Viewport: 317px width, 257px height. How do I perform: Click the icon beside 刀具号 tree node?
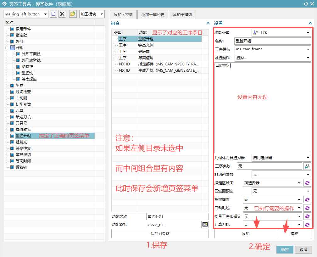(12, 123)
